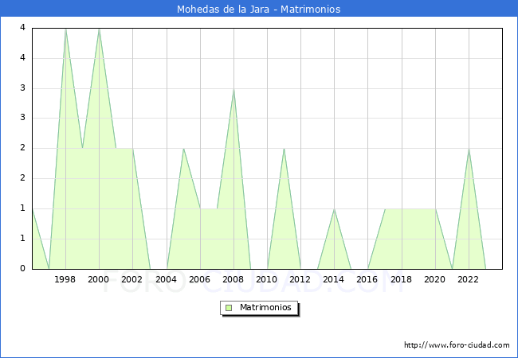This screenshot has width=518, height=358.
Task: Click the 0 y-axis label
Action: (x=22, y=268)
